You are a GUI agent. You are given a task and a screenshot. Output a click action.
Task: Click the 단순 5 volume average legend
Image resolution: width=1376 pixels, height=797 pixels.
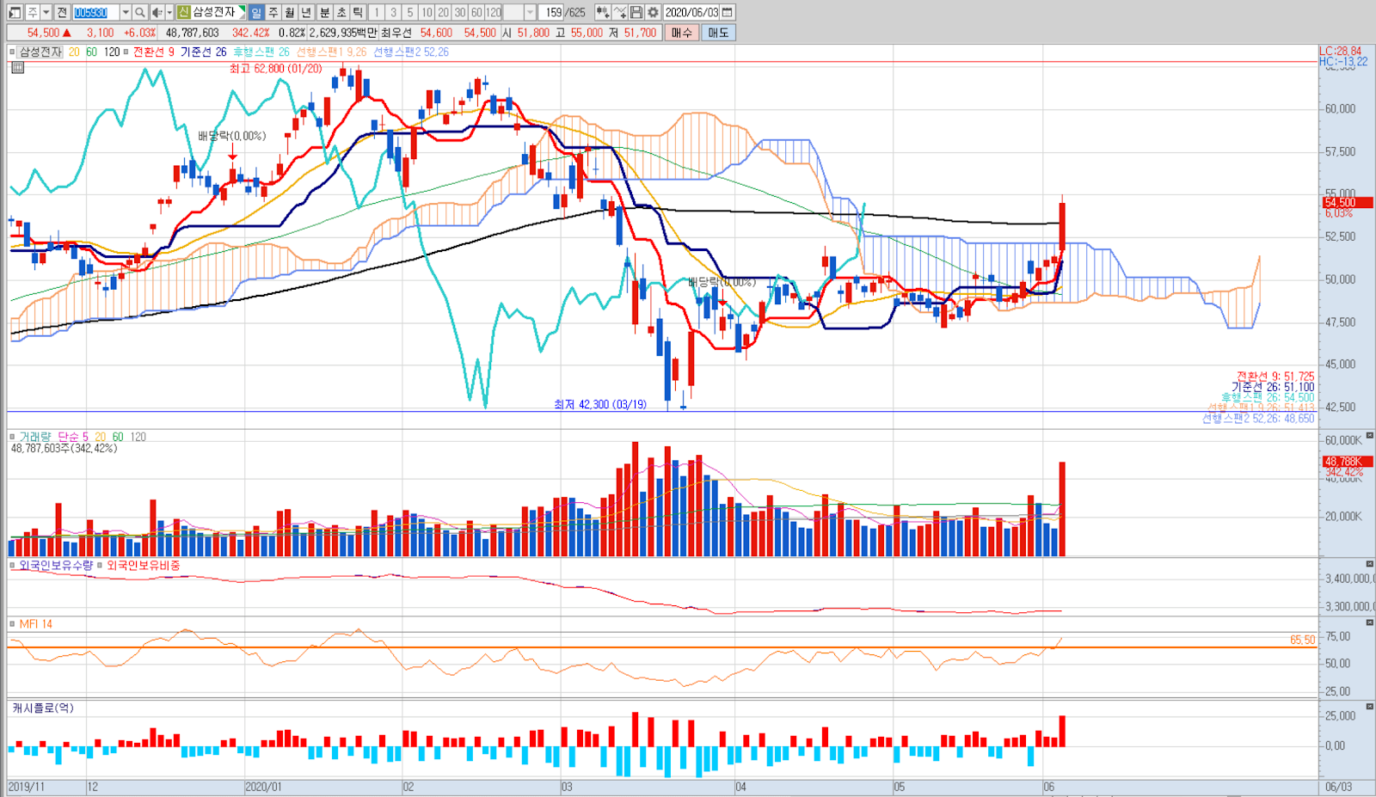coord(73,437)
